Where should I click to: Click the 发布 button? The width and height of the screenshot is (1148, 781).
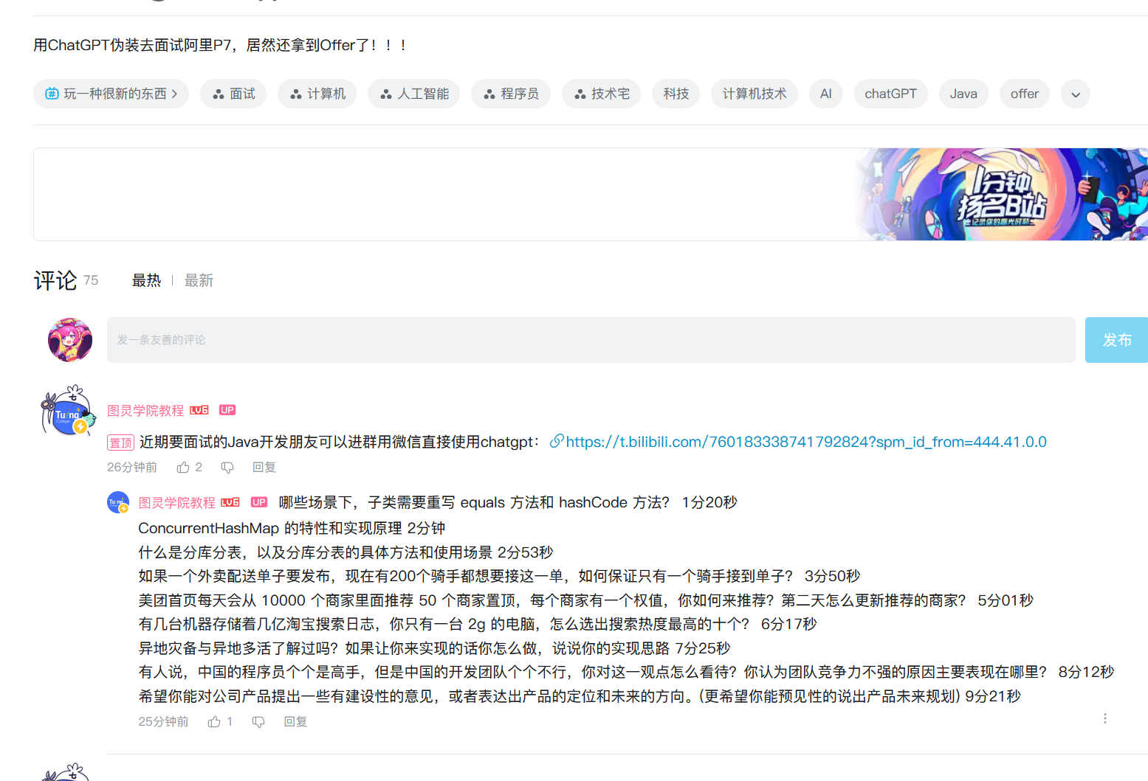[x=1116, y=340]
